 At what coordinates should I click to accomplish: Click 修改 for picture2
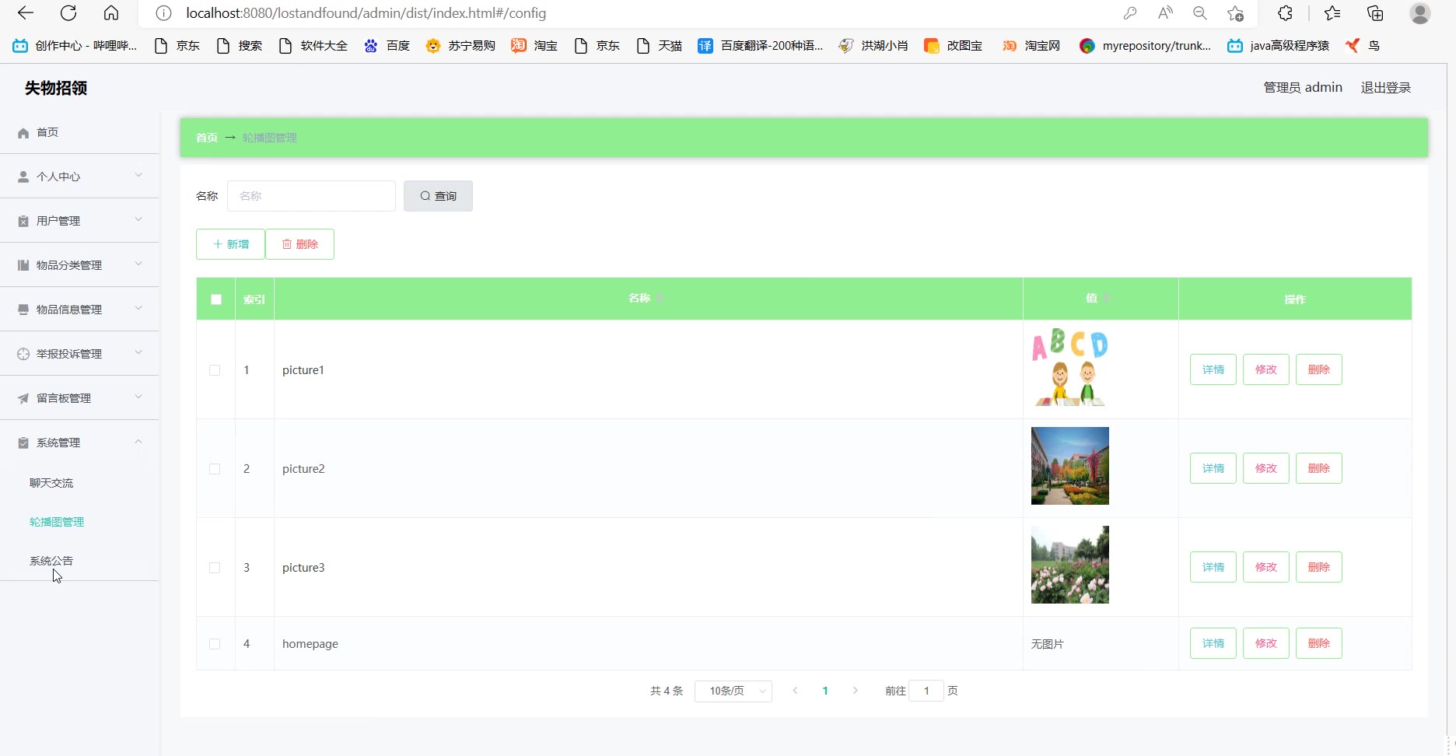click(x=1266, y=468)
